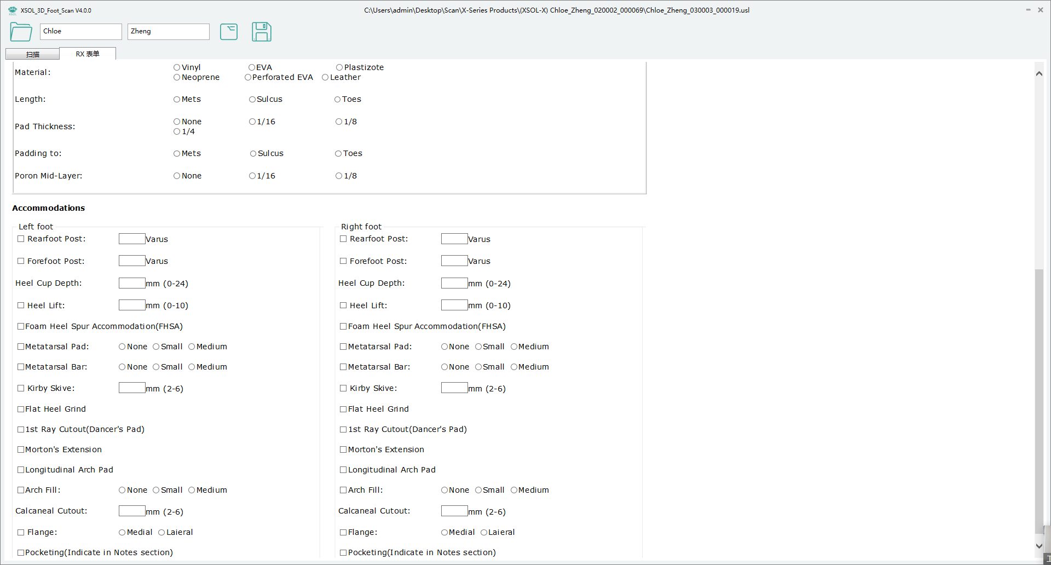1051x565 pixels.
Task: Close the XSOL application window
Action: [1041, 10]
